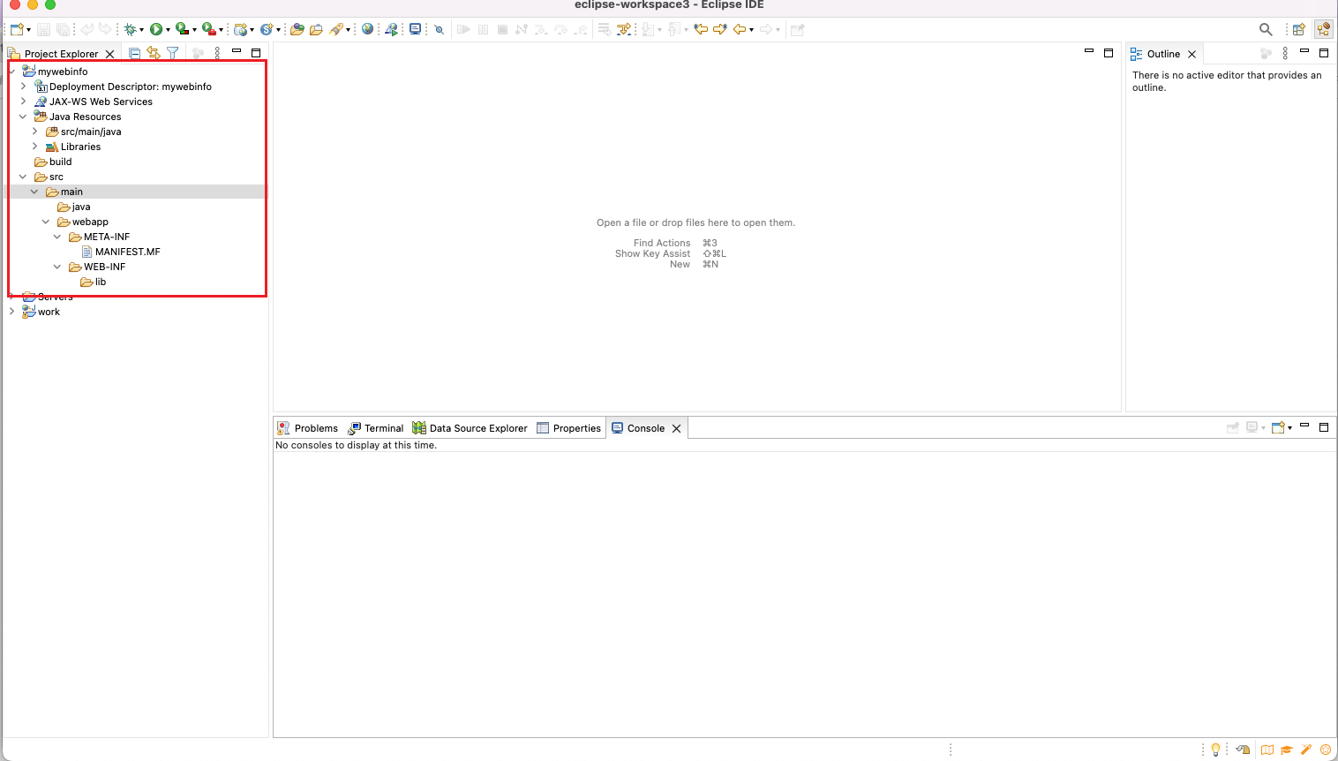
Task: Click the New Dynamic Web Project icon
Action: pos(240,29)
